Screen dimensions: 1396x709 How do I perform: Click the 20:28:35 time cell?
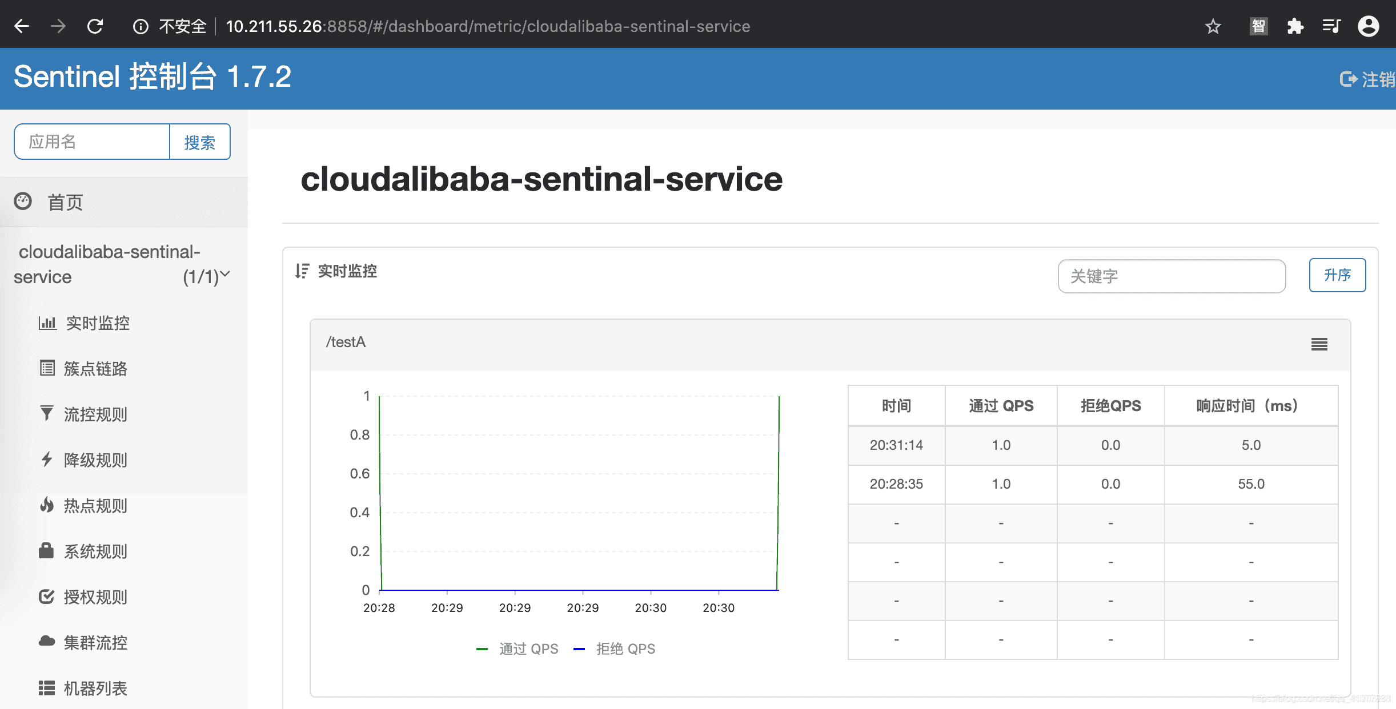coord(896,484)
